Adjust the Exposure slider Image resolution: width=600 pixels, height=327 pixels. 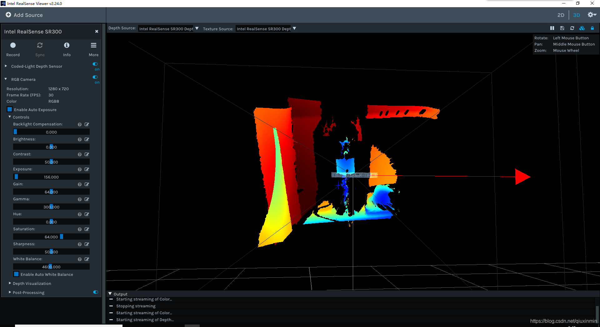click(x=51, y=177)
